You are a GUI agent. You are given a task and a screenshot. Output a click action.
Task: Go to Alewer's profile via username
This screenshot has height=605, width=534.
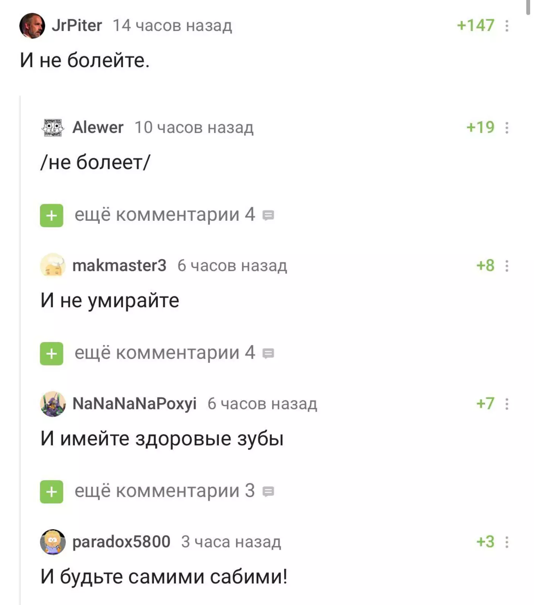[98, 128]
